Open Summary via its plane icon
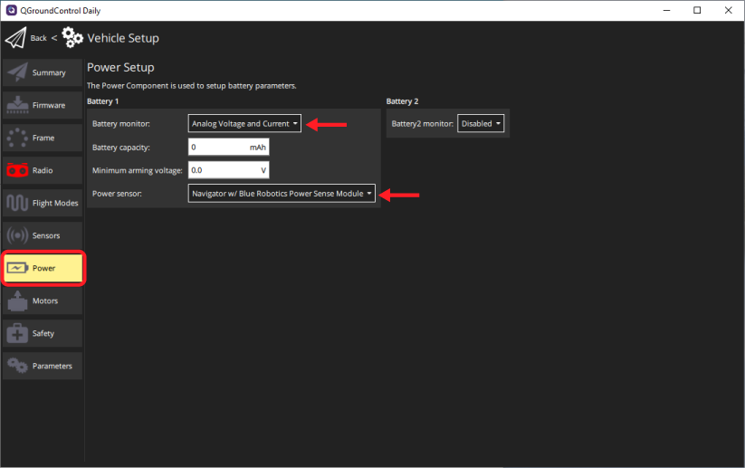This screenshot has width=745, height=468. pyautogui.click(x=17, y=72)
